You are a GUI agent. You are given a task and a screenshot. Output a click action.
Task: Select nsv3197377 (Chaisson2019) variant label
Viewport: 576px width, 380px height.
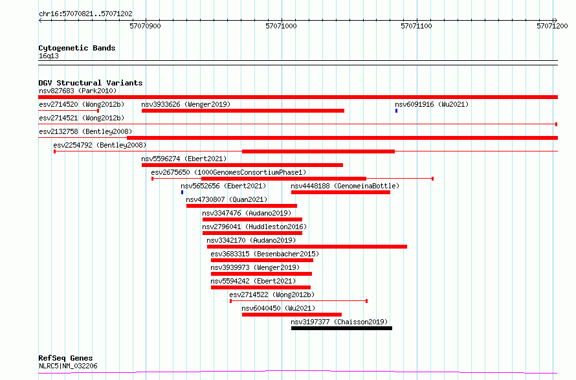[338, 322]
